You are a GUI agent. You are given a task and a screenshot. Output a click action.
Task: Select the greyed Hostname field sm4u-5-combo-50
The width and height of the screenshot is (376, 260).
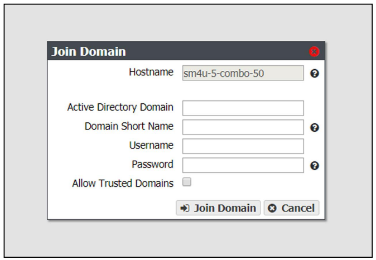[x=243, y=73]
